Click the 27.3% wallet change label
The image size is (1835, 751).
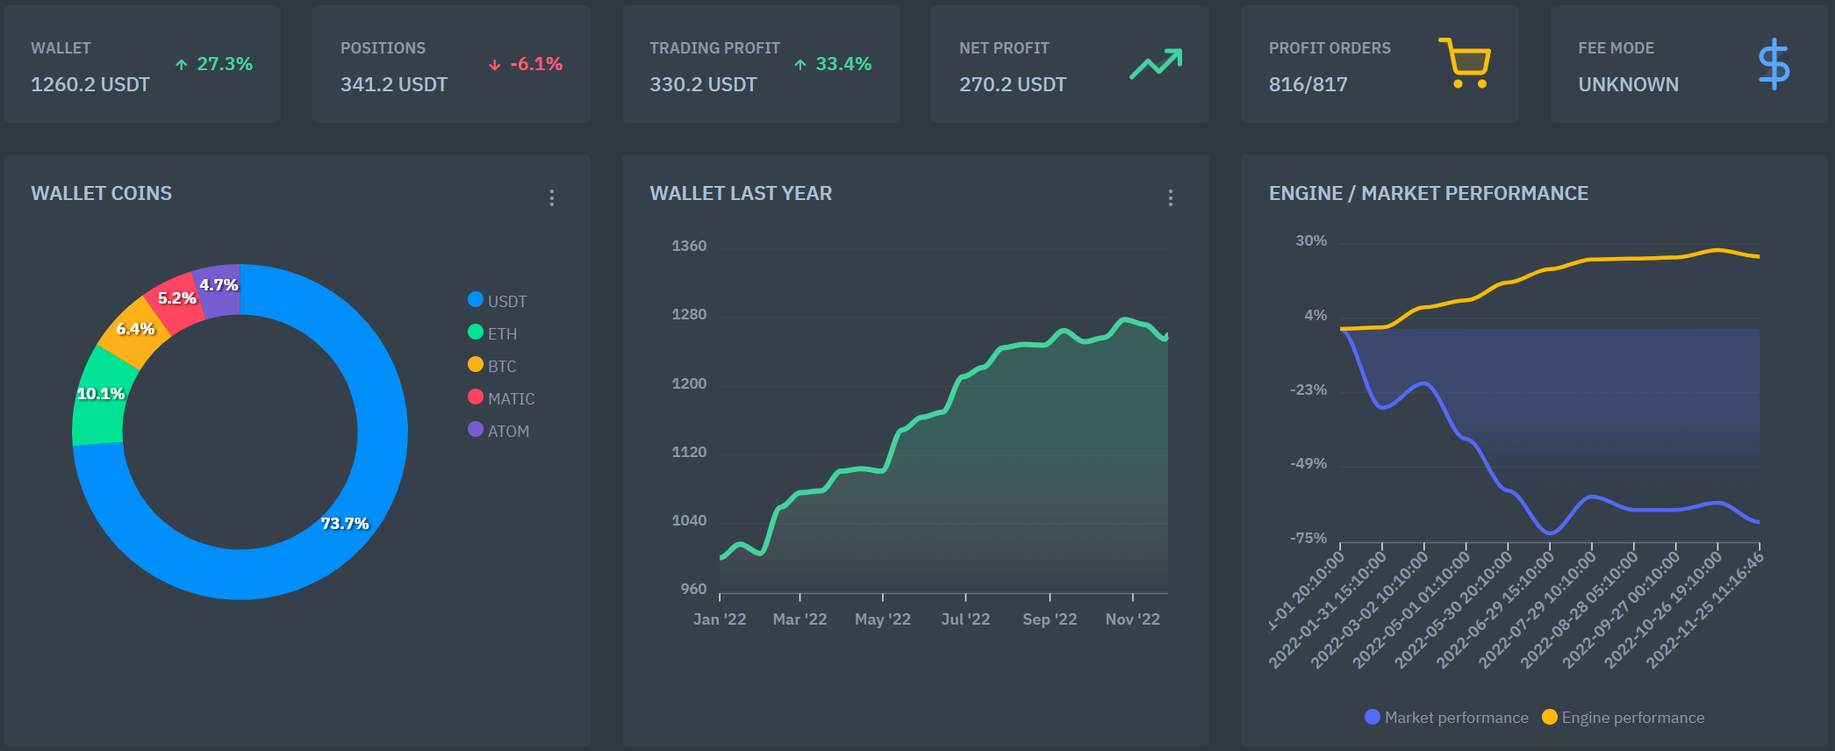pos(225,64)
